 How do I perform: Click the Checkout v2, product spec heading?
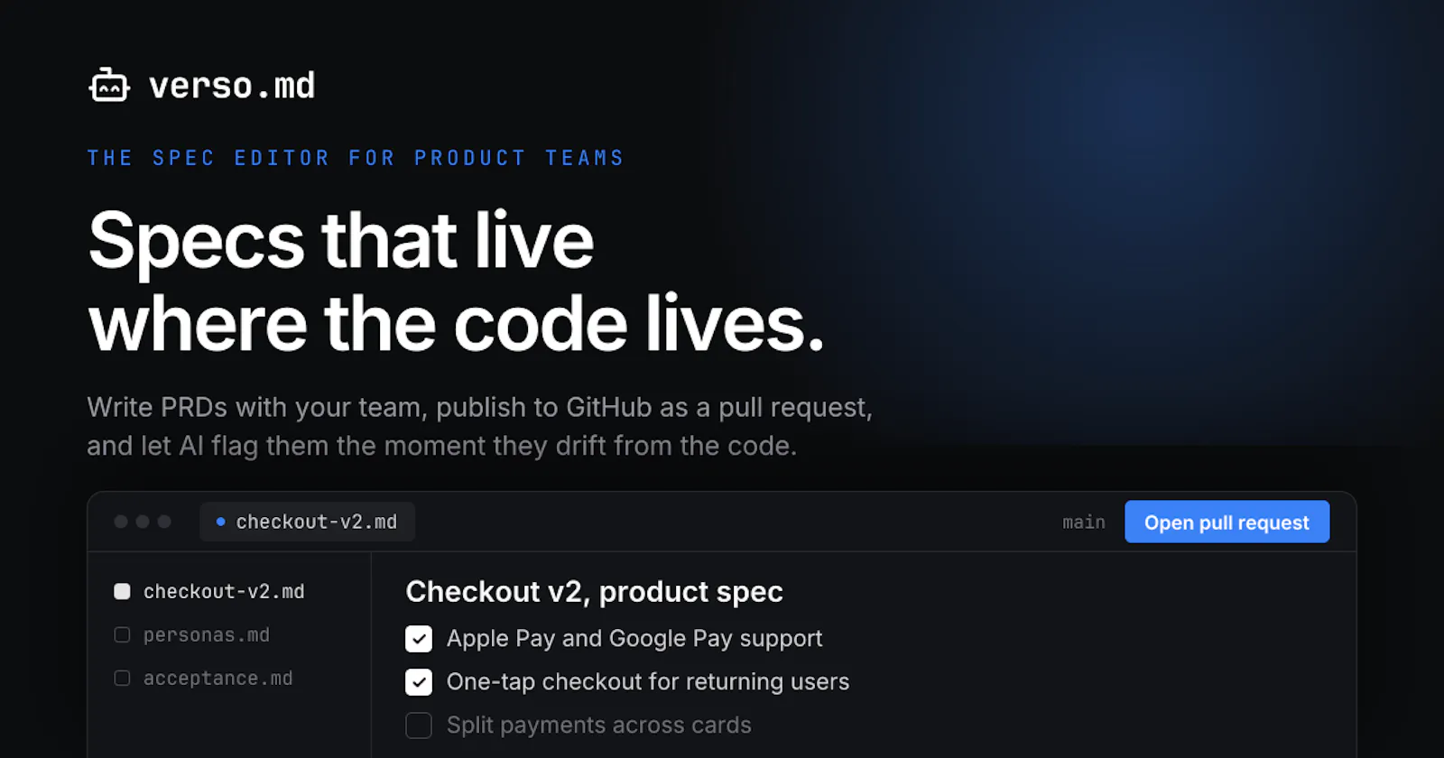tap(594, 592)
